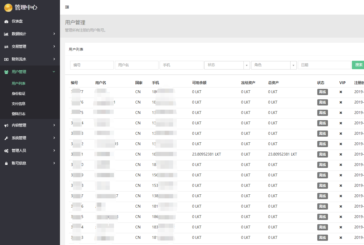The width and height of the screenshot is (364, 245).
Task: Click the megaphone icon for 内容管理
Action: [6, 125]
